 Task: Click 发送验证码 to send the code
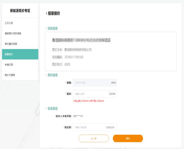tap(110, 127)
